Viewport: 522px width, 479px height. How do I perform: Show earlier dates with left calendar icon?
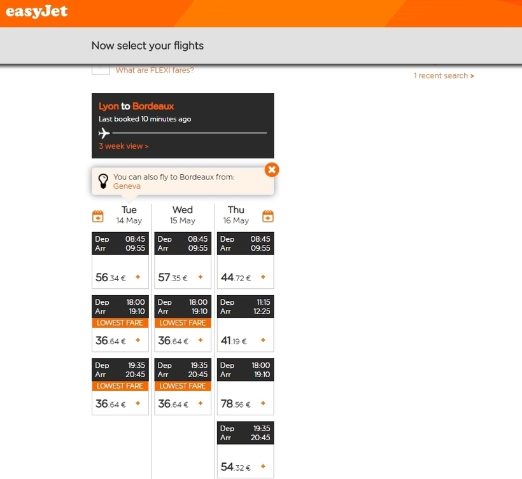coord(98,216)
